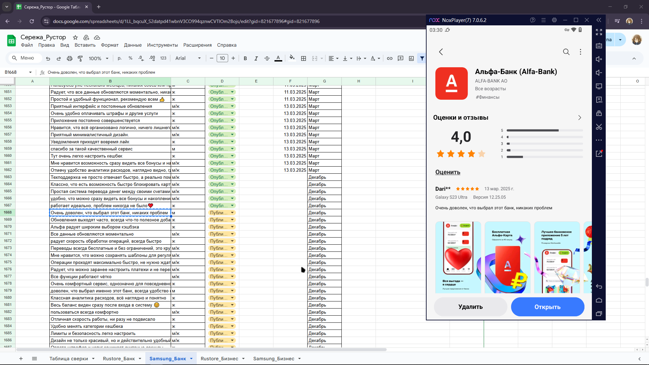Toggle bold formatting

(245, 58)
